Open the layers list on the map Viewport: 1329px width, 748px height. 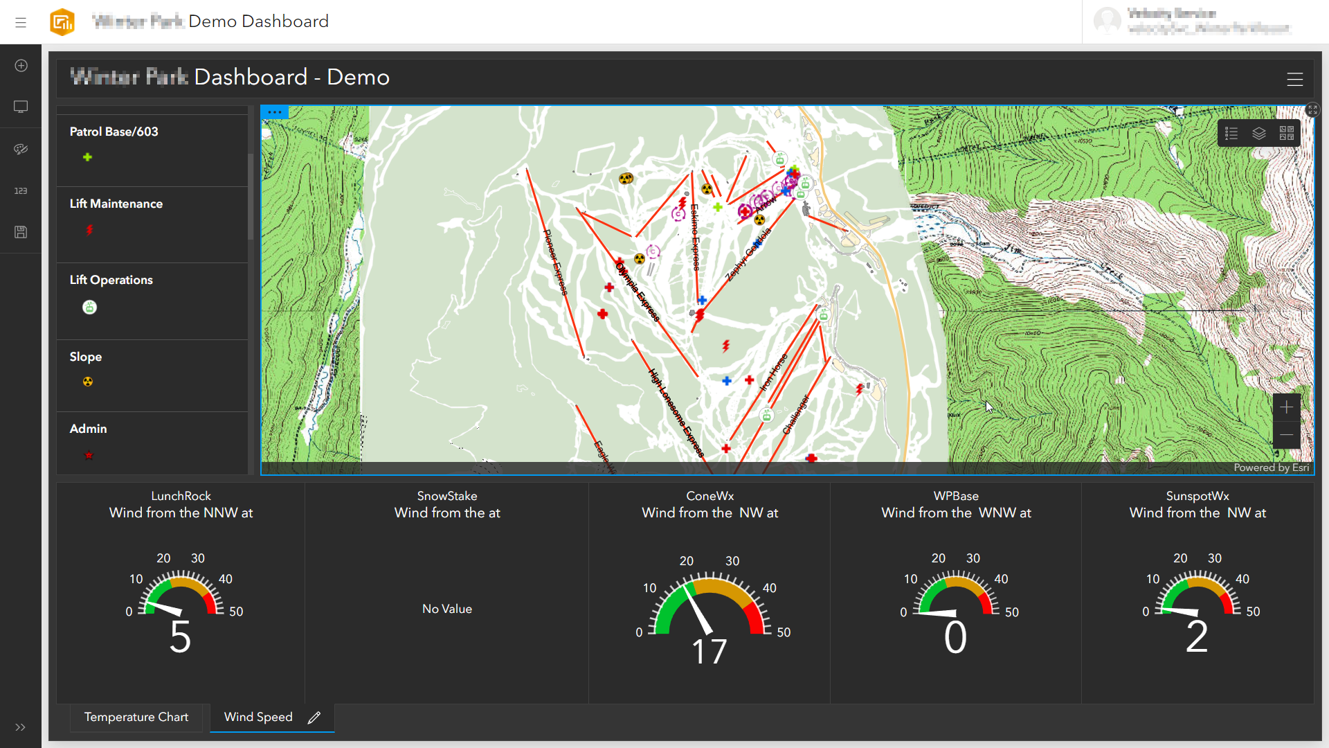coord(1259,133)
